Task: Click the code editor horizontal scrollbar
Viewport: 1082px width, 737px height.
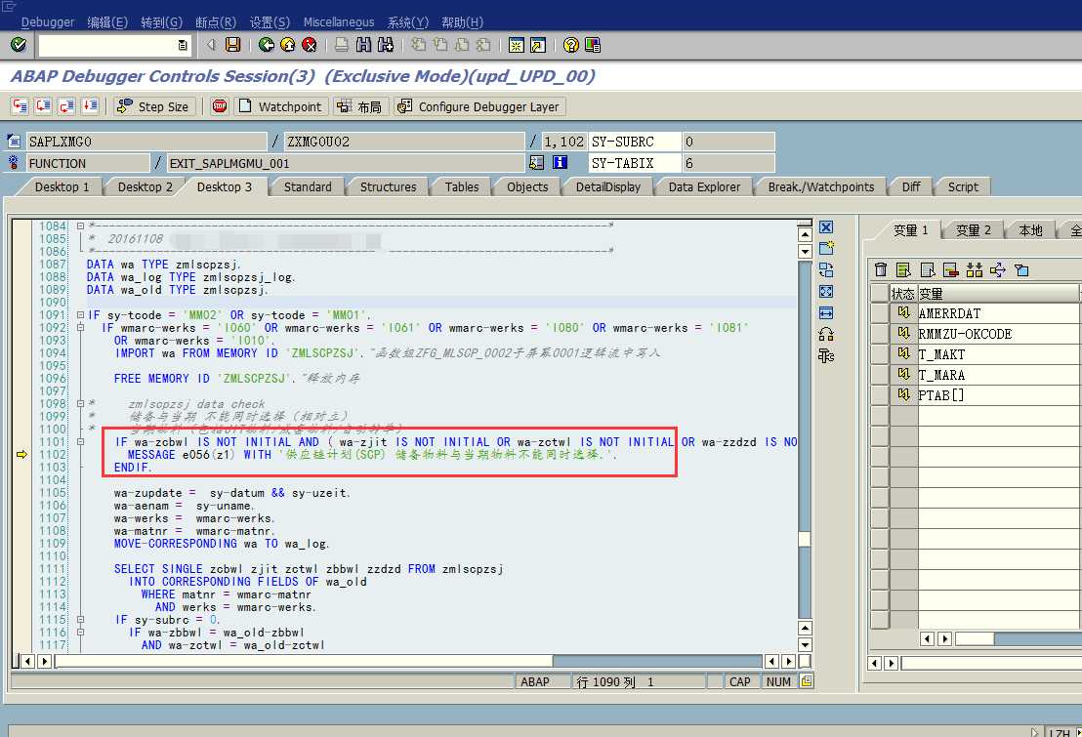Action: [x=408, y=661]
